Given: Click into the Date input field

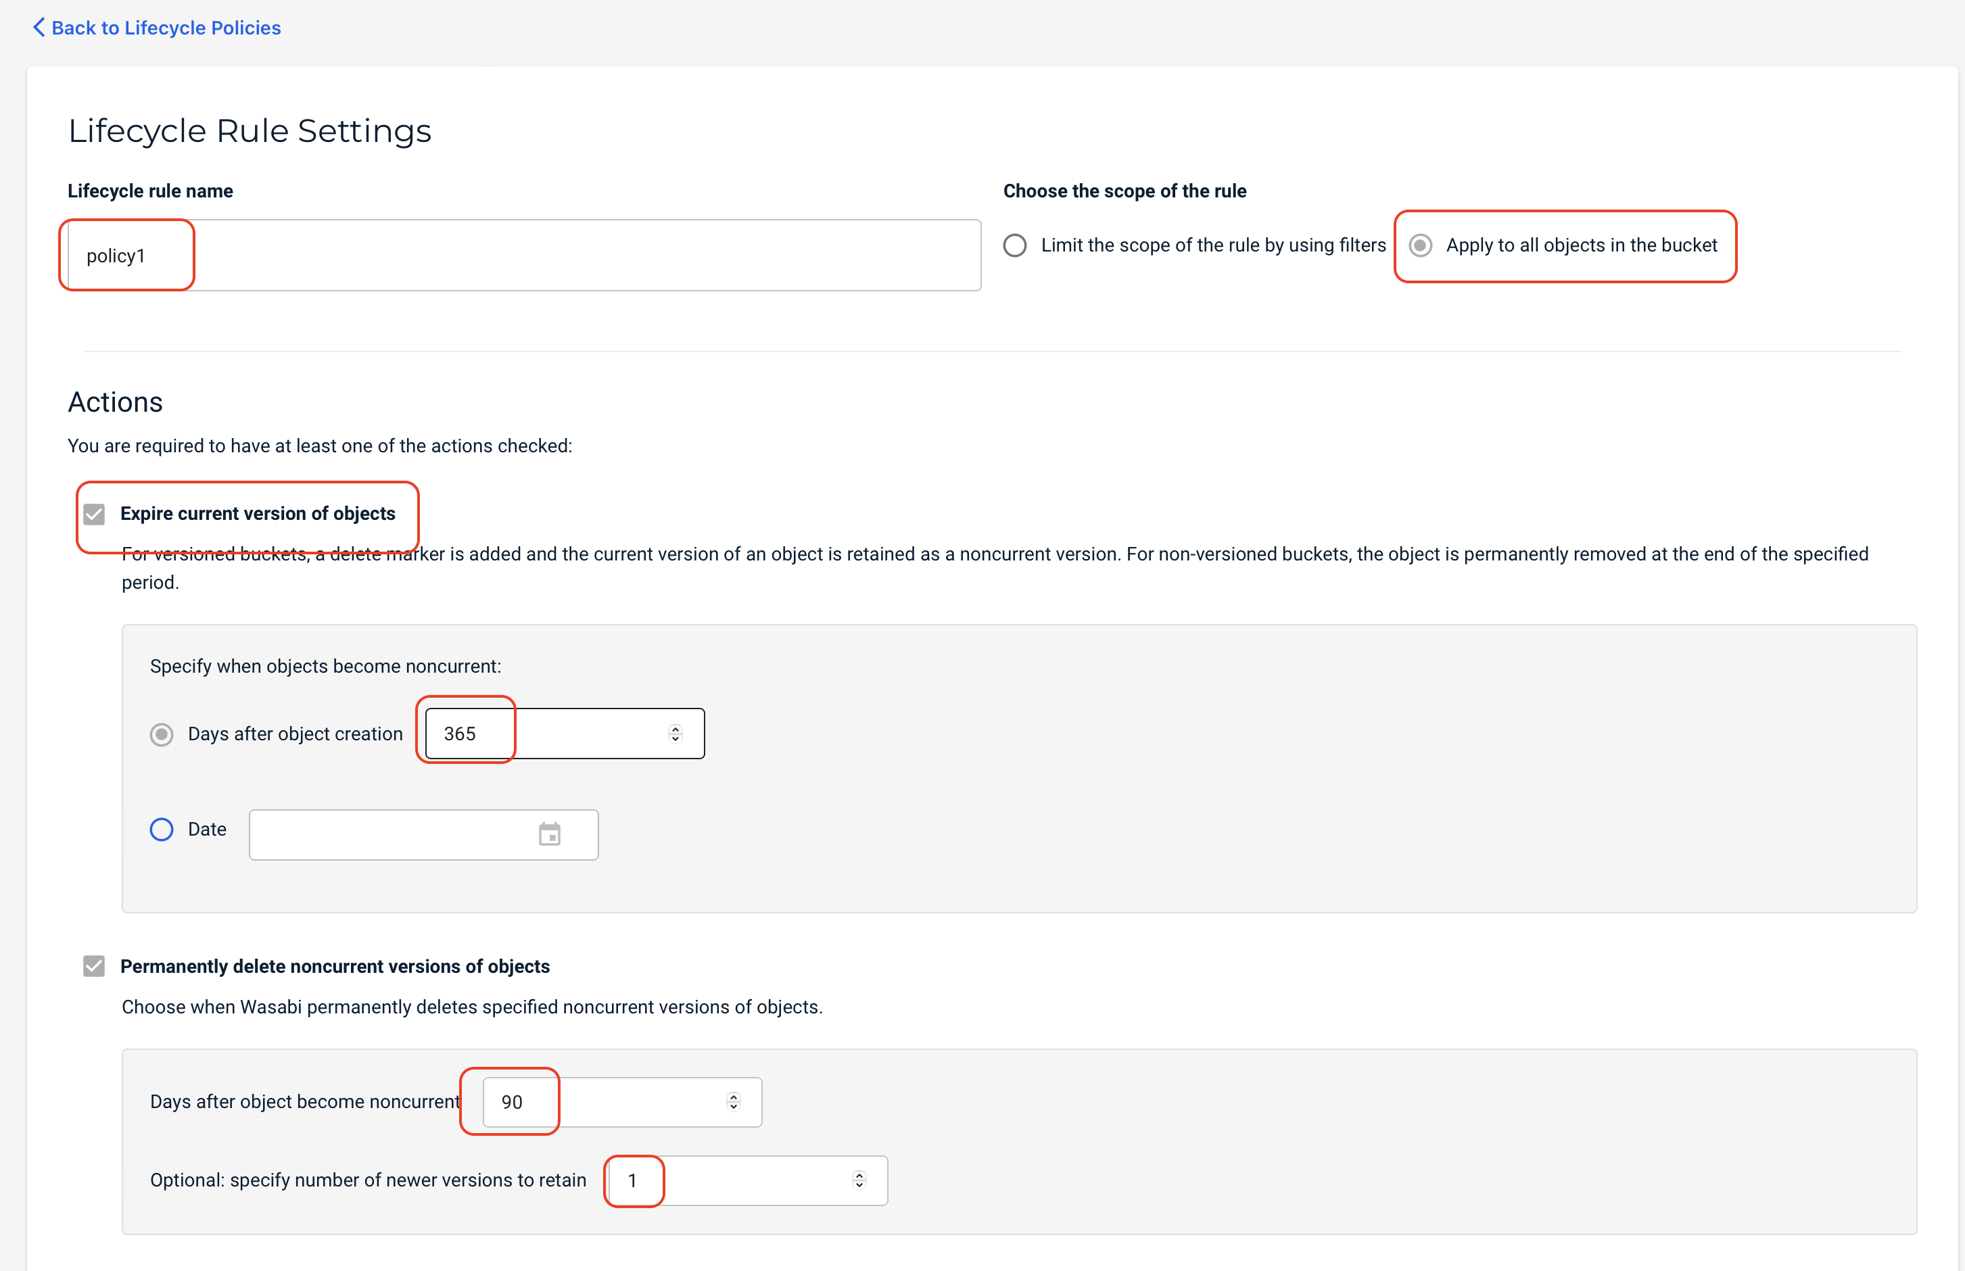Looking at the screenshot, I should point(423,834).
